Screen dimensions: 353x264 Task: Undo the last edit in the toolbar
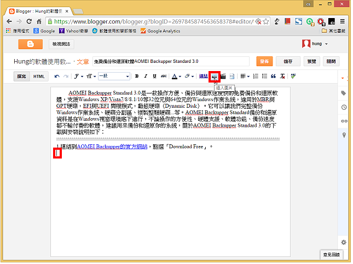point(57,77)
